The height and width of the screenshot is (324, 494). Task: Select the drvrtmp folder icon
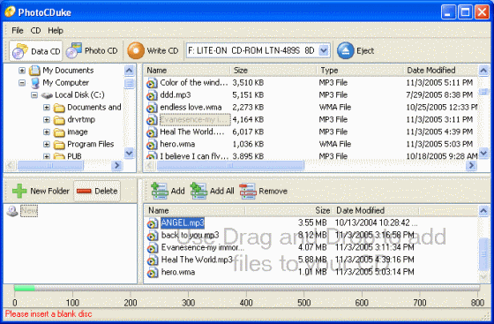point(59,120)
